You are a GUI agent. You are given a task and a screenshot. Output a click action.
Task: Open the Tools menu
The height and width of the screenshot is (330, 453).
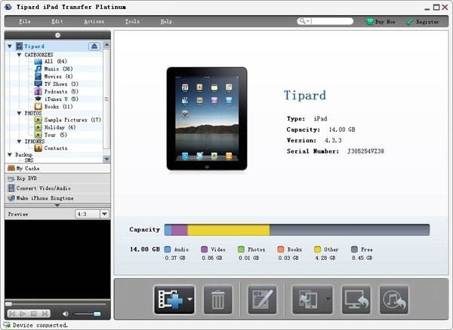(132, 22)
